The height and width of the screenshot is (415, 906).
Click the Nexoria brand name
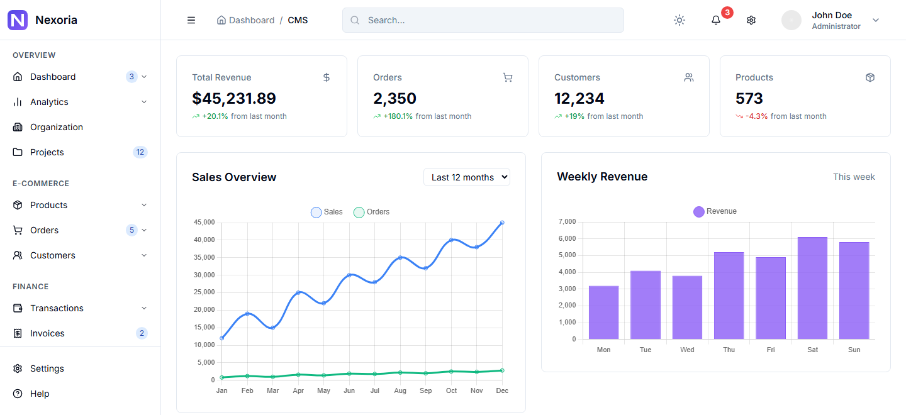pos(57,20)
